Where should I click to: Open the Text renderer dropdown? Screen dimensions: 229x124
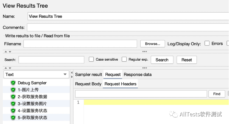36,74
